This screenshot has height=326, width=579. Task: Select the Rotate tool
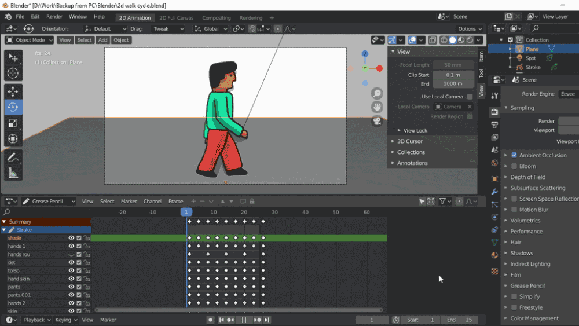(x=13, y=107)
